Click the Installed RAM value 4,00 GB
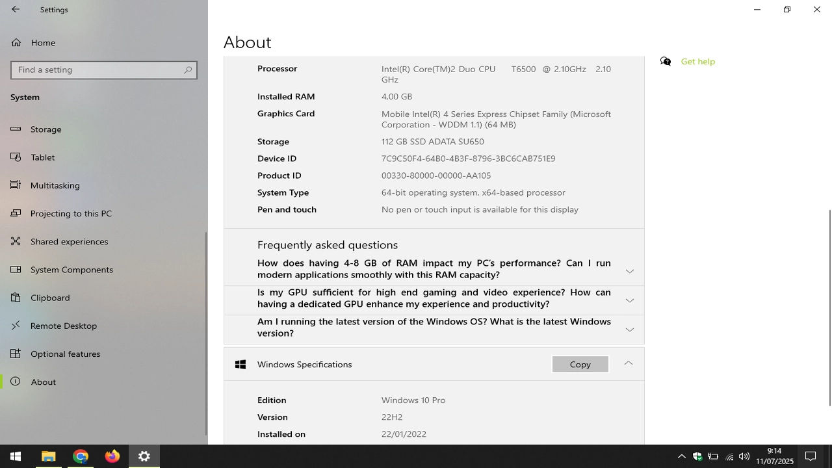Image resolution: width=832 pixels, height=468 pixels. [396, 96]
